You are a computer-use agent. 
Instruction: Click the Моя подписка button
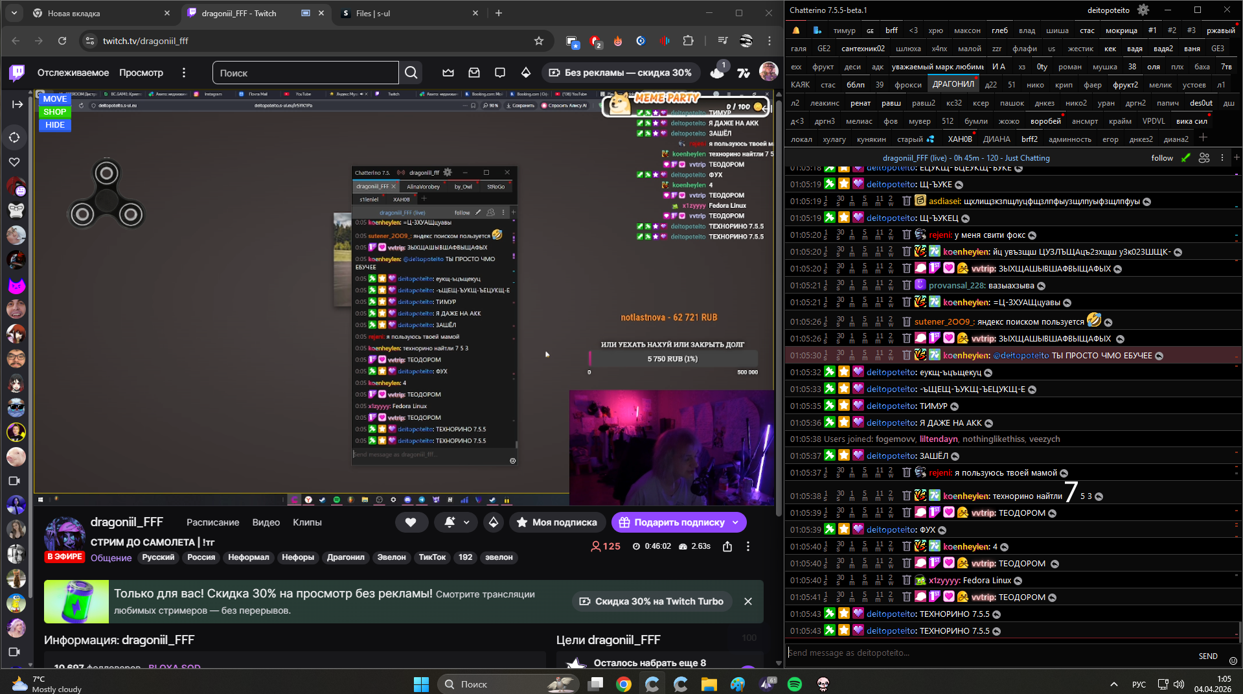pyautogui.click(x=557, y=522)
